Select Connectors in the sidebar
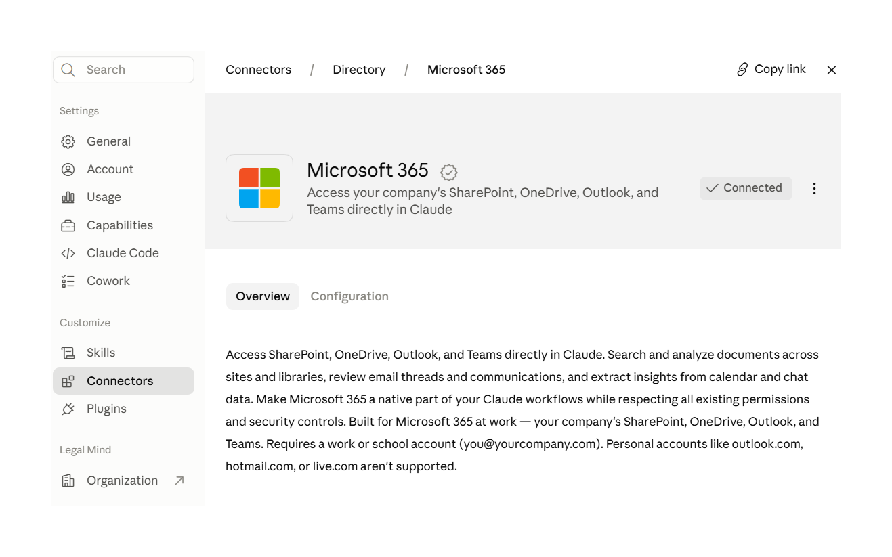 pyautogui.click(x=123, y=381)
